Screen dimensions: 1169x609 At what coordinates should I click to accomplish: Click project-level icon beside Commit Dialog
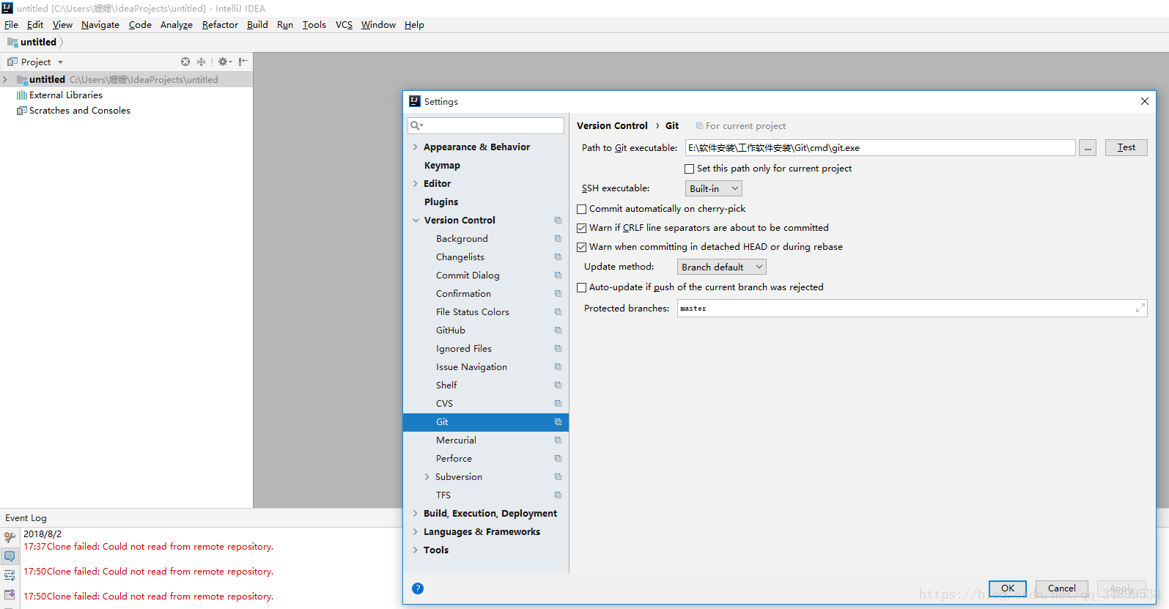tap(558, 276)
